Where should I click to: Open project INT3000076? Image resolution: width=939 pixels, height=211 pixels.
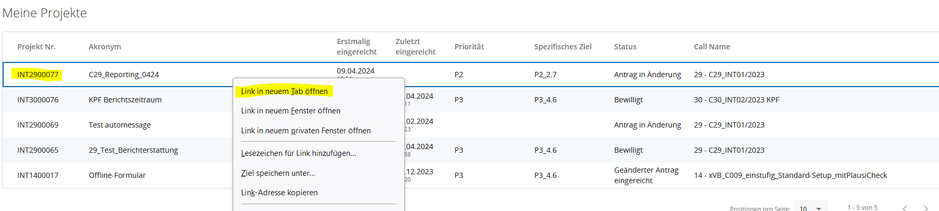[x=38, y=100]
